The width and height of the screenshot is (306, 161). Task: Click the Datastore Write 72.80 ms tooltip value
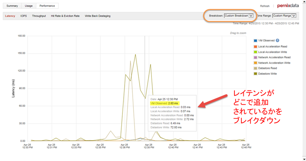(x=176, y=127)
